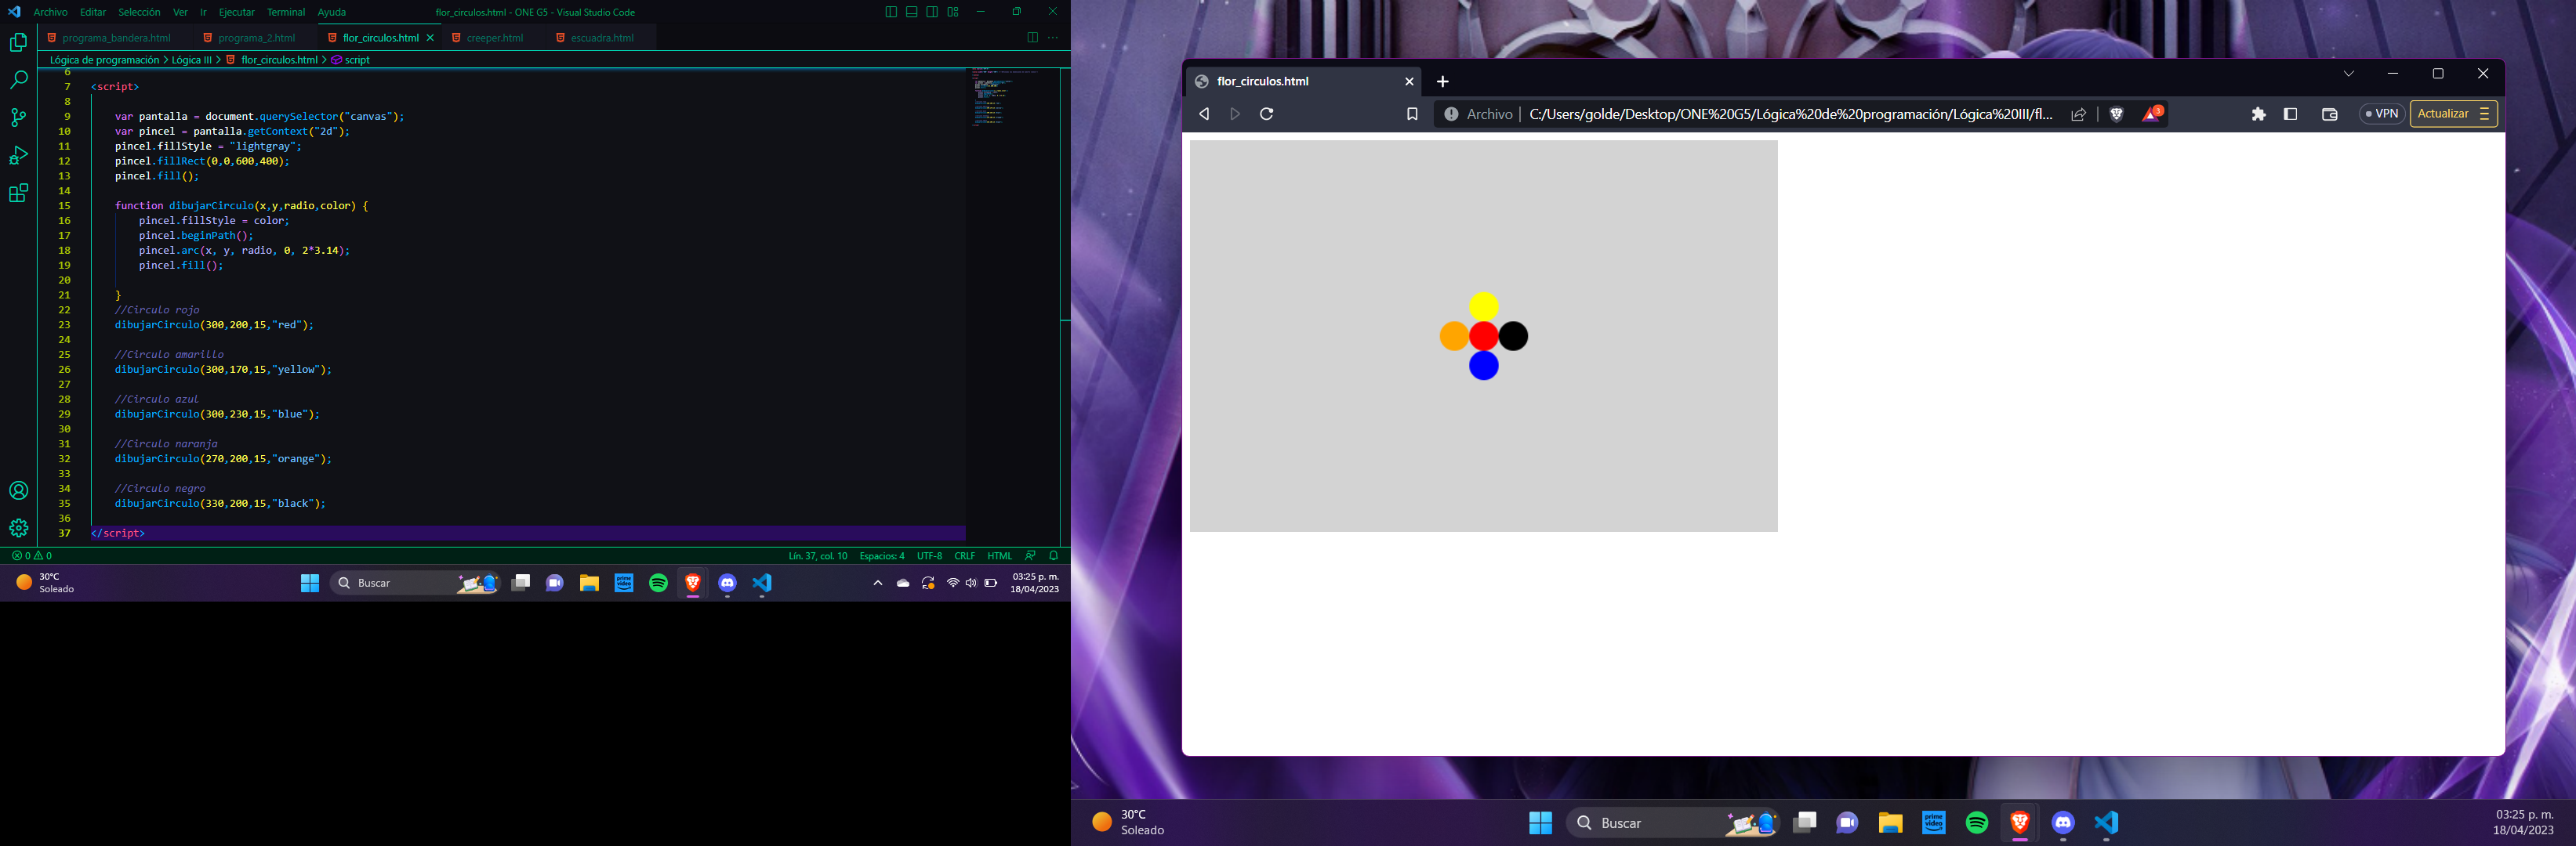Open Spotify from the right taskbar
The width and height of the screenshot is (2576, 846).
point(1977,822)
